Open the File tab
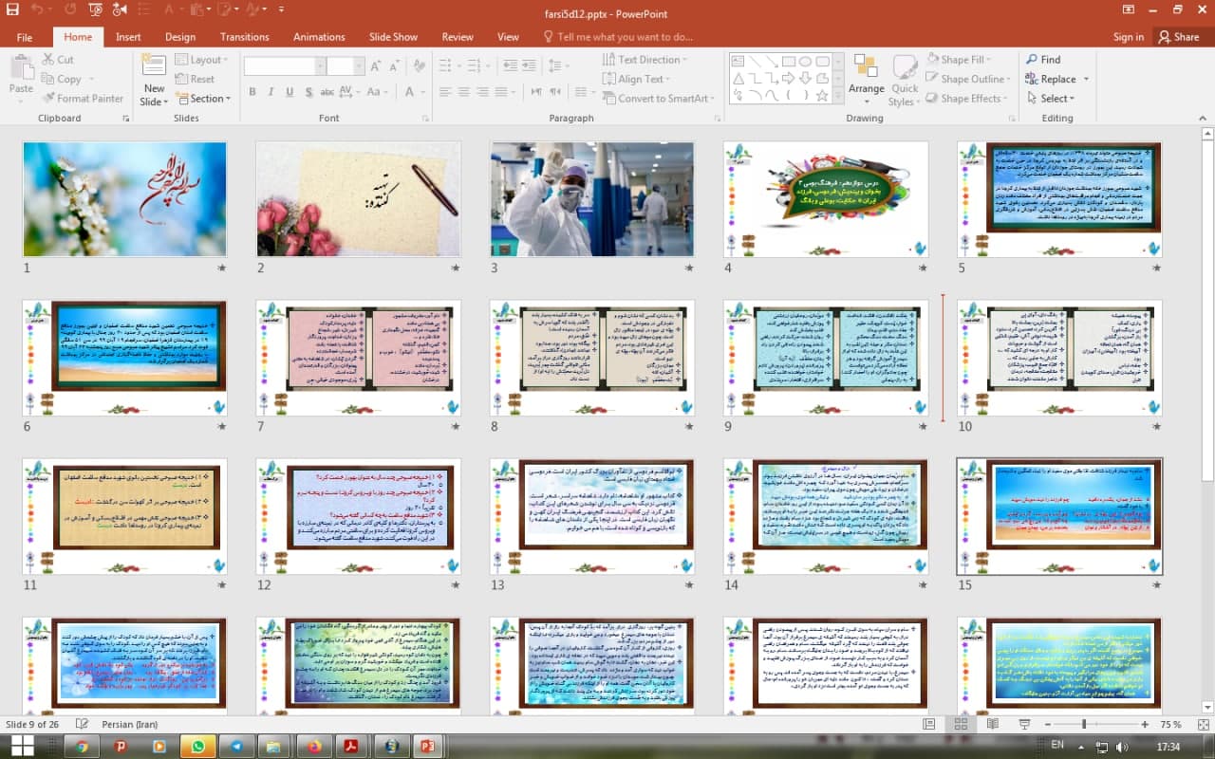The height and width of the screenshot is (759, 1215). coord(25,37)
